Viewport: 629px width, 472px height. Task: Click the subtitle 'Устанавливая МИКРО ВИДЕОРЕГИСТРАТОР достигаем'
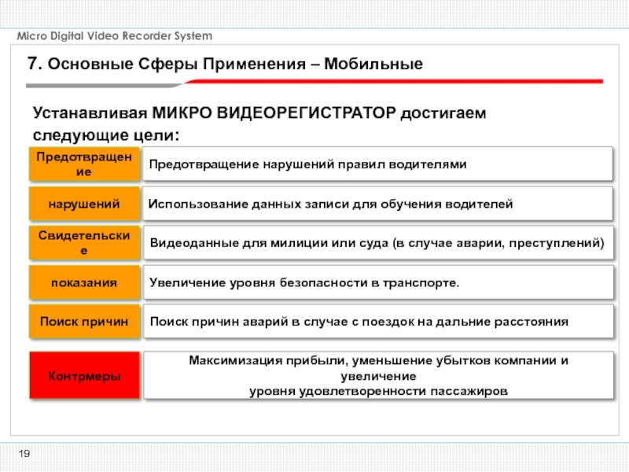[259, 113]
